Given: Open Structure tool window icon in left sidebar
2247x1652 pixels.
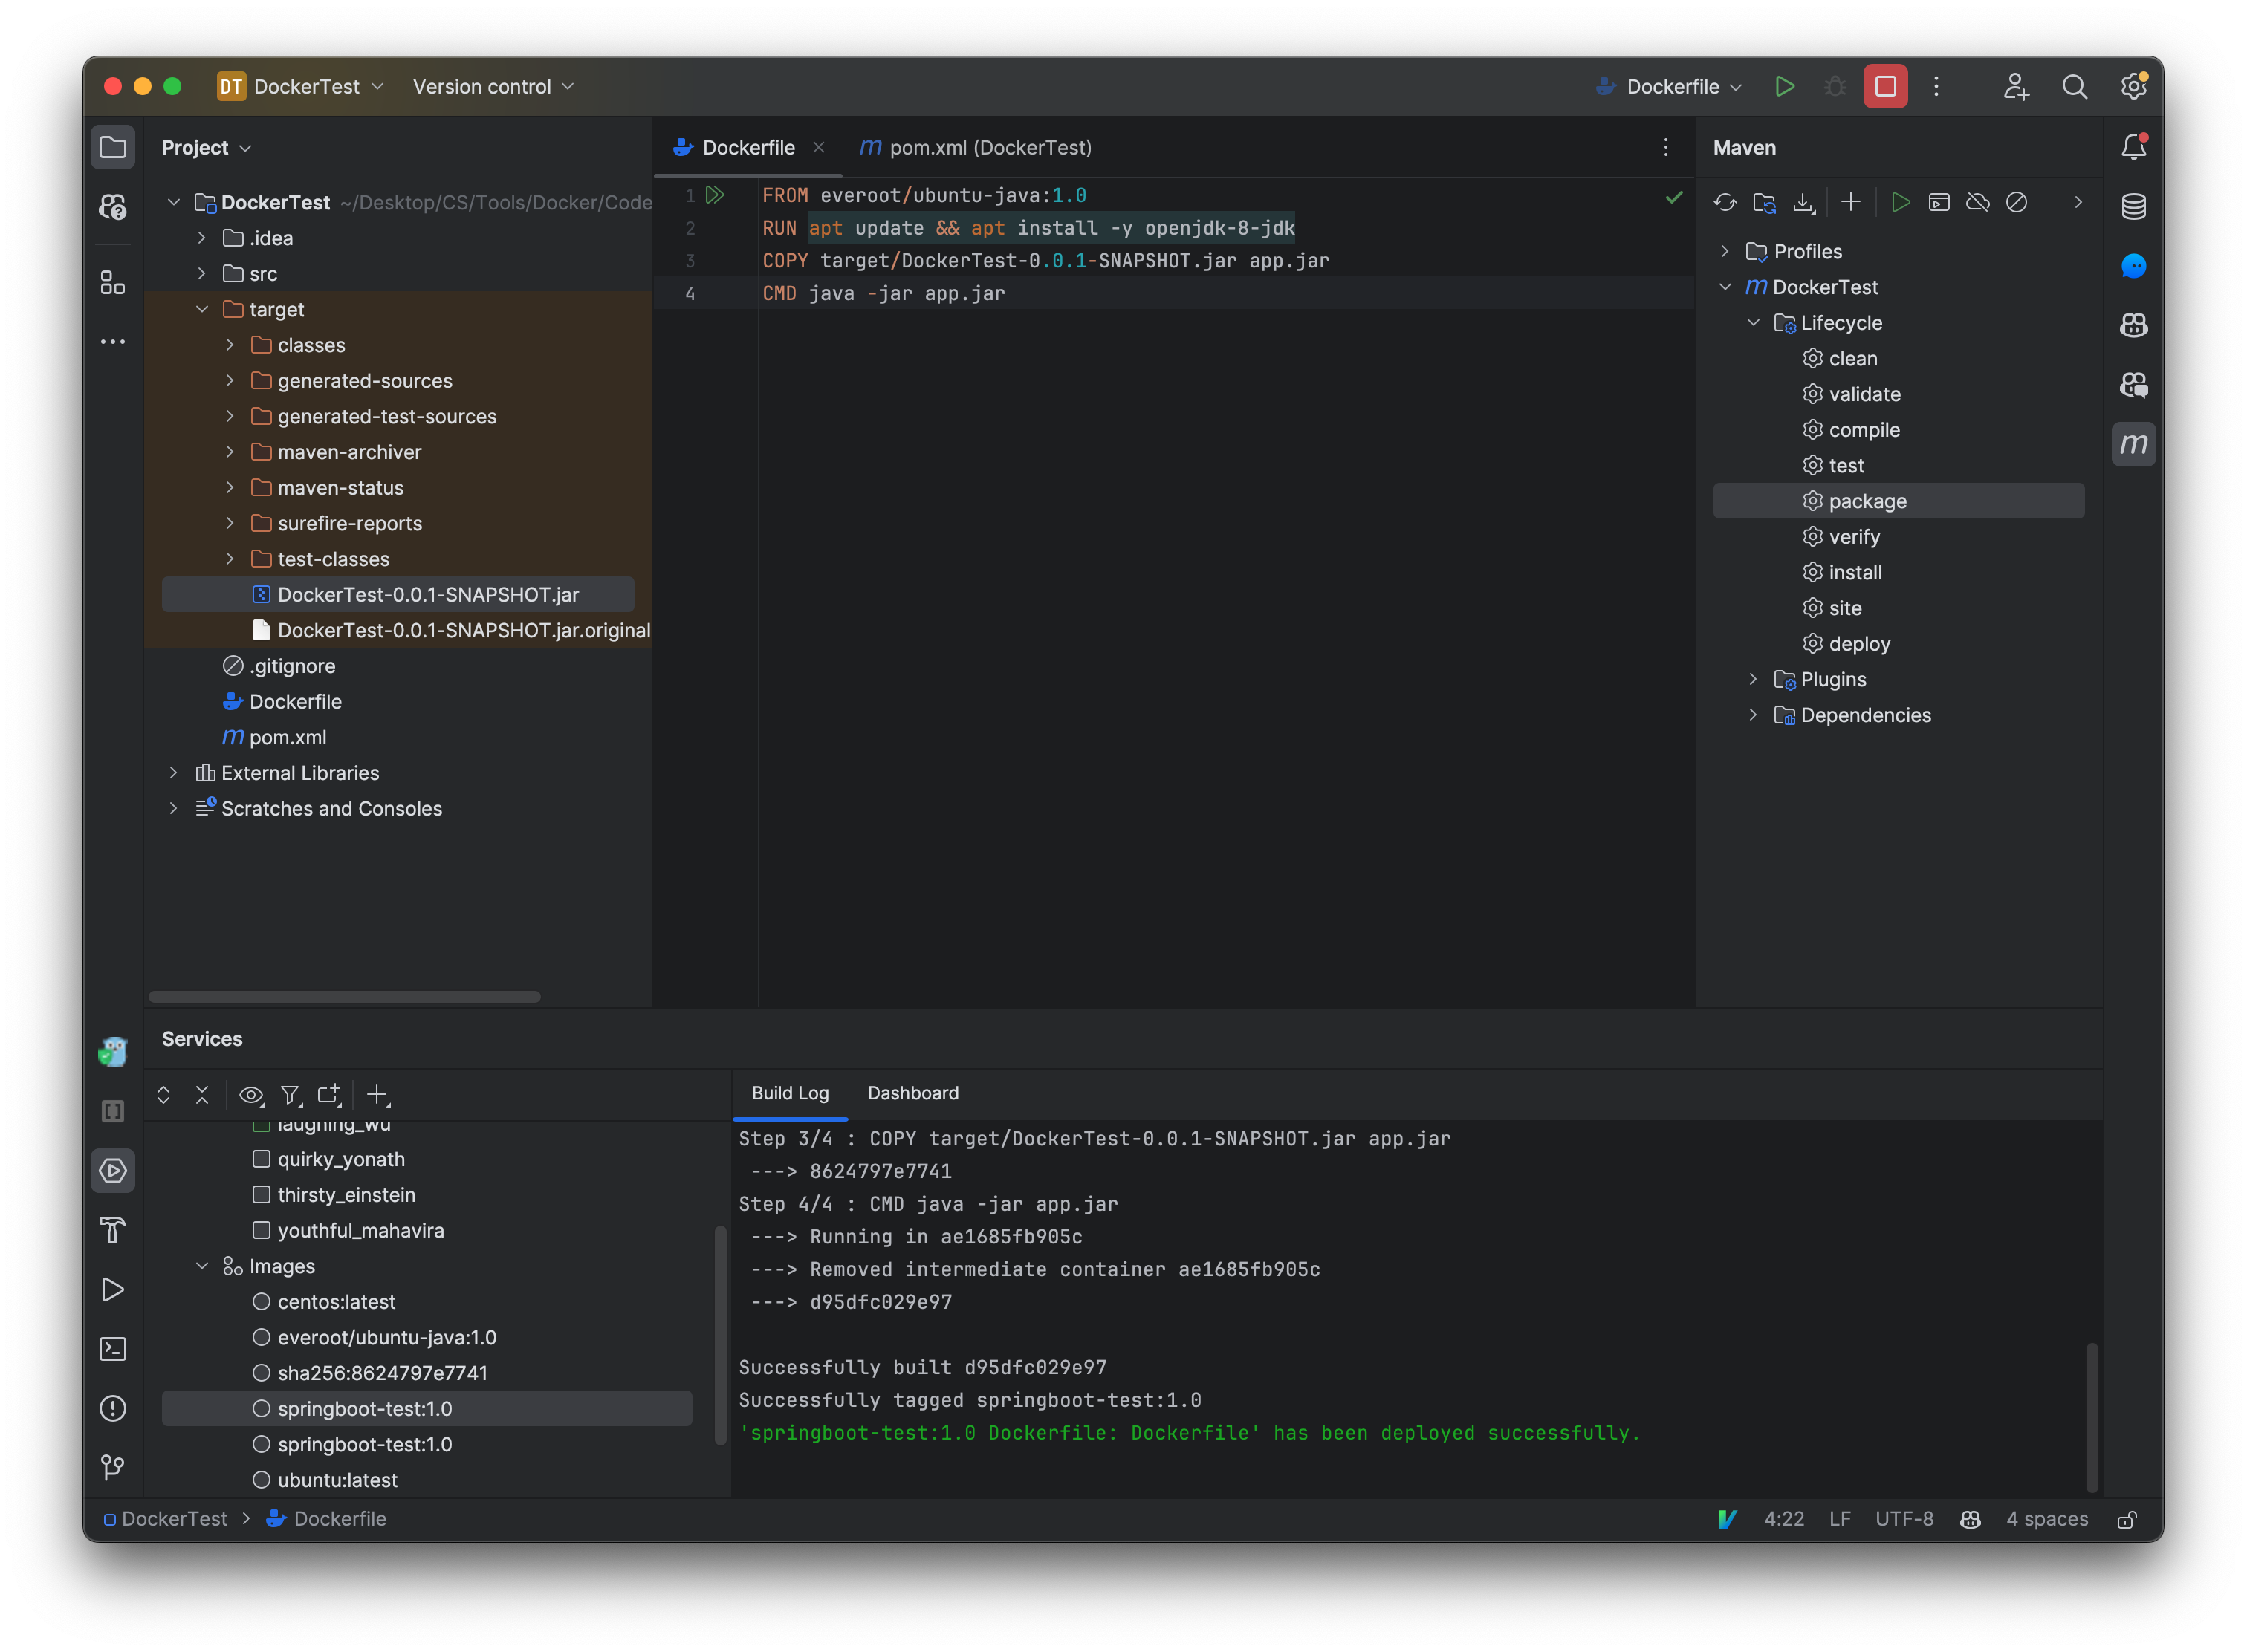Looking at the screenshot, I should click(113, 283).
